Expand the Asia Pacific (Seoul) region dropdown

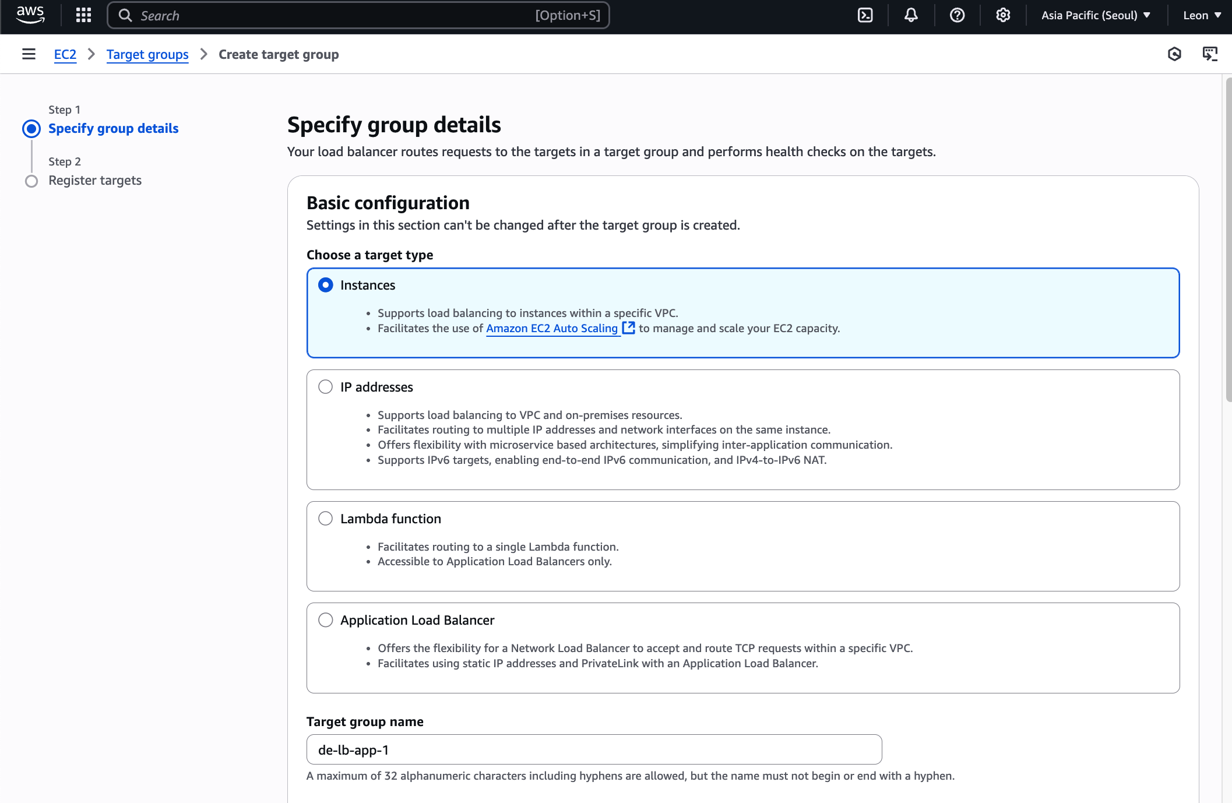point(1096,15)
